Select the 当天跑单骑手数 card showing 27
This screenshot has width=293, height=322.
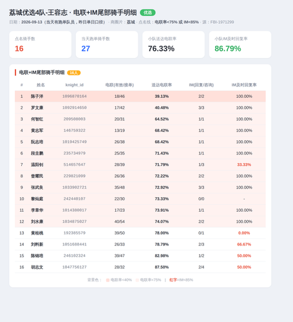pyautogui.click(x=107, y=44)
